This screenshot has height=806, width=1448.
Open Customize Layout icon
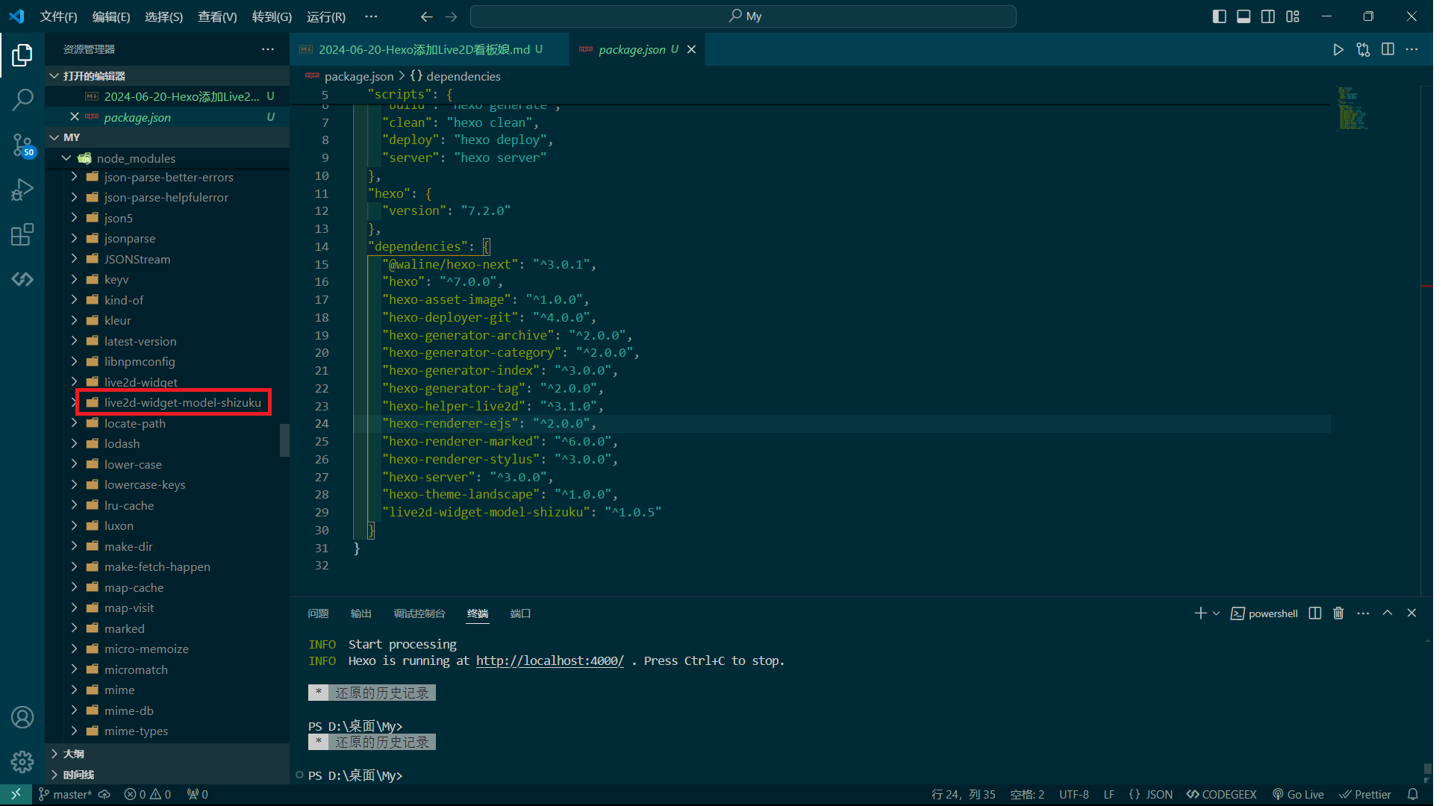click(x=1293, y=16)
